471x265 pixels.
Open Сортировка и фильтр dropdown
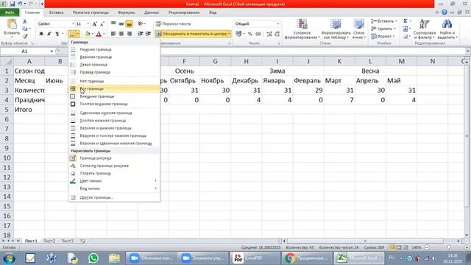[x=424, y=29]
